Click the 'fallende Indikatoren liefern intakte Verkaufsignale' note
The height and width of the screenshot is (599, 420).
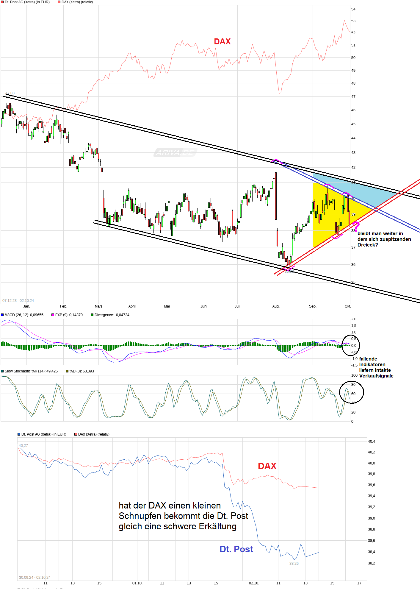pyautogui.click(x=376, y=367)
